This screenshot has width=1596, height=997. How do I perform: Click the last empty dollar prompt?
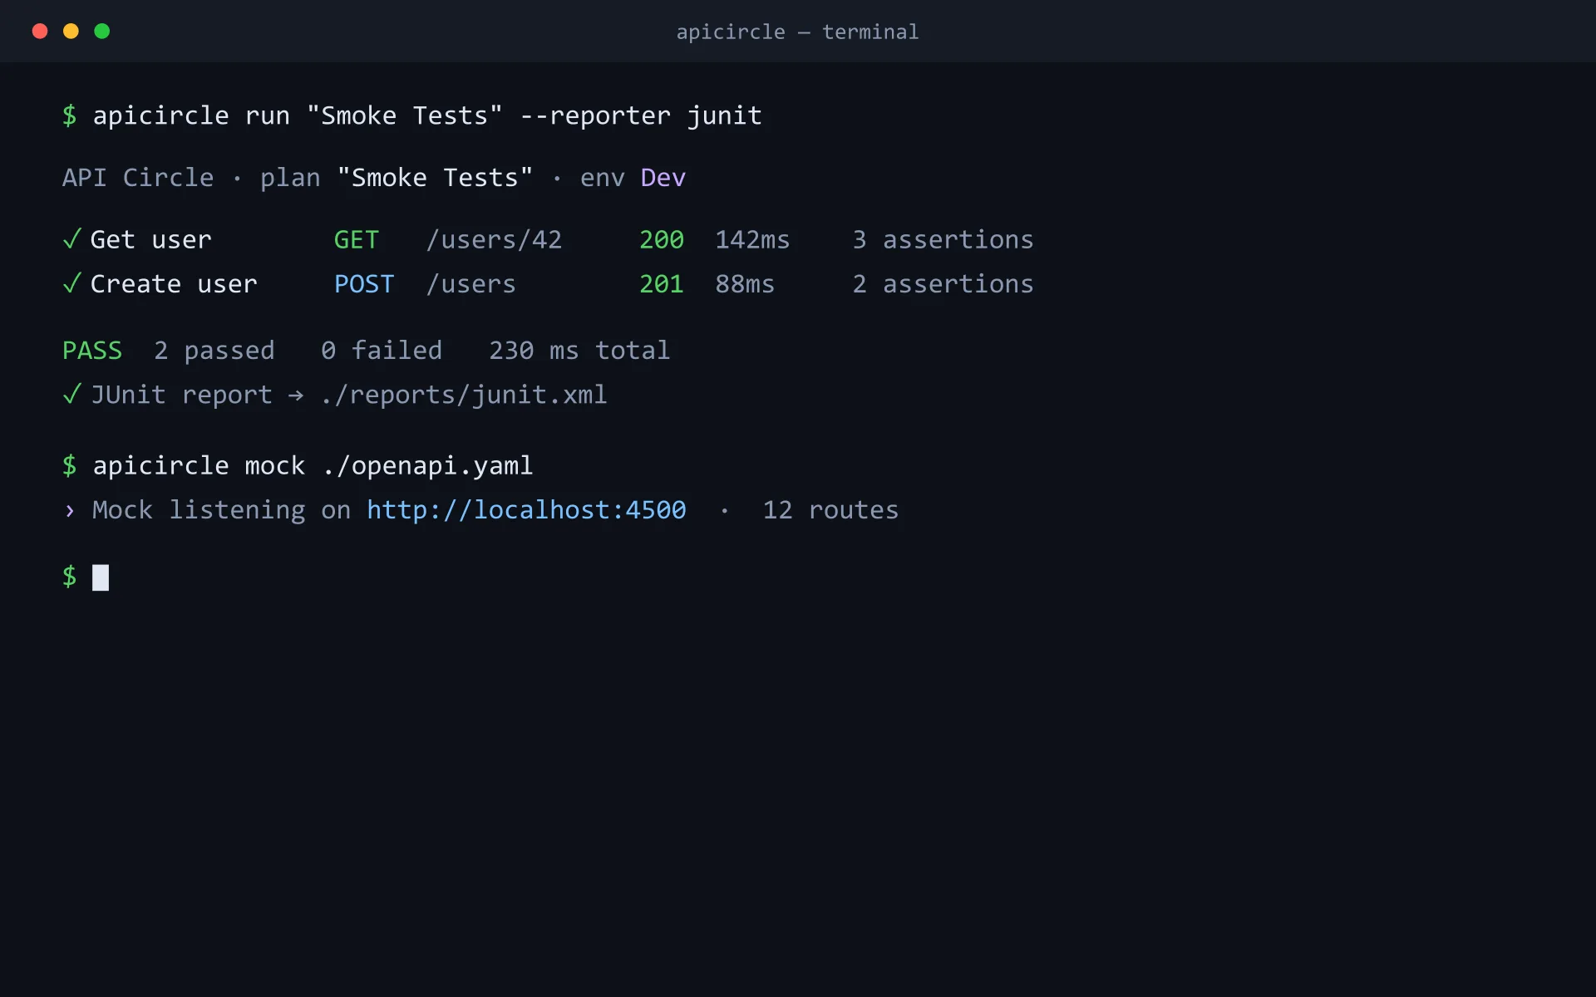tap(70, 577)
